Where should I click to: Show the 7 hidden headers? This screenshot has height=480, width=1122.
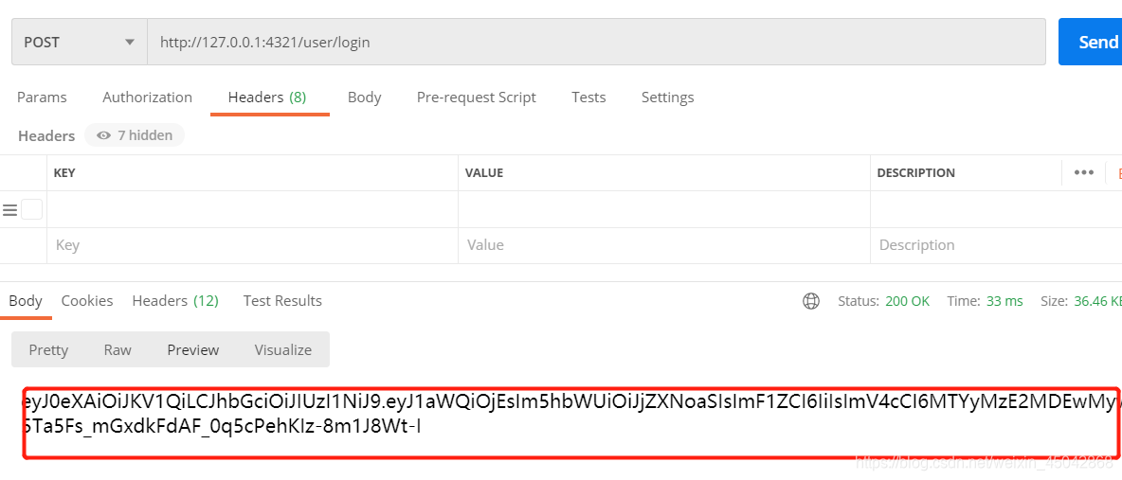pyautogui.click(x=135, y=135)
